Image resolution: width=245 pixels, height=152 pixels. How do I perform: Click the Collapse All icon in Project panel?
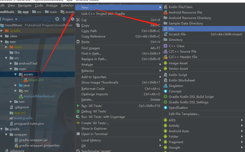(64, 19)
